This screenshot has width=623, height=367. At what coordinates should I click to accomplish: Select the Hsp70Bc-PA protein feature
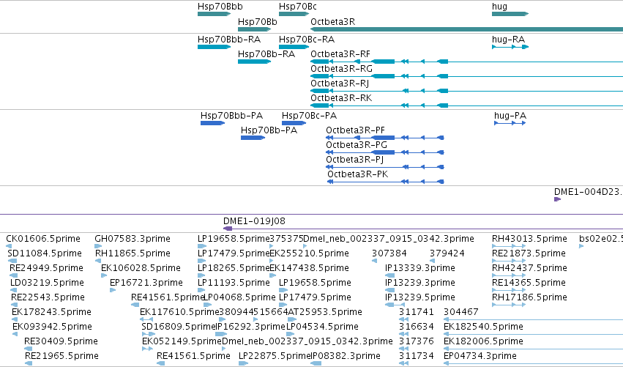click(294, 123)
